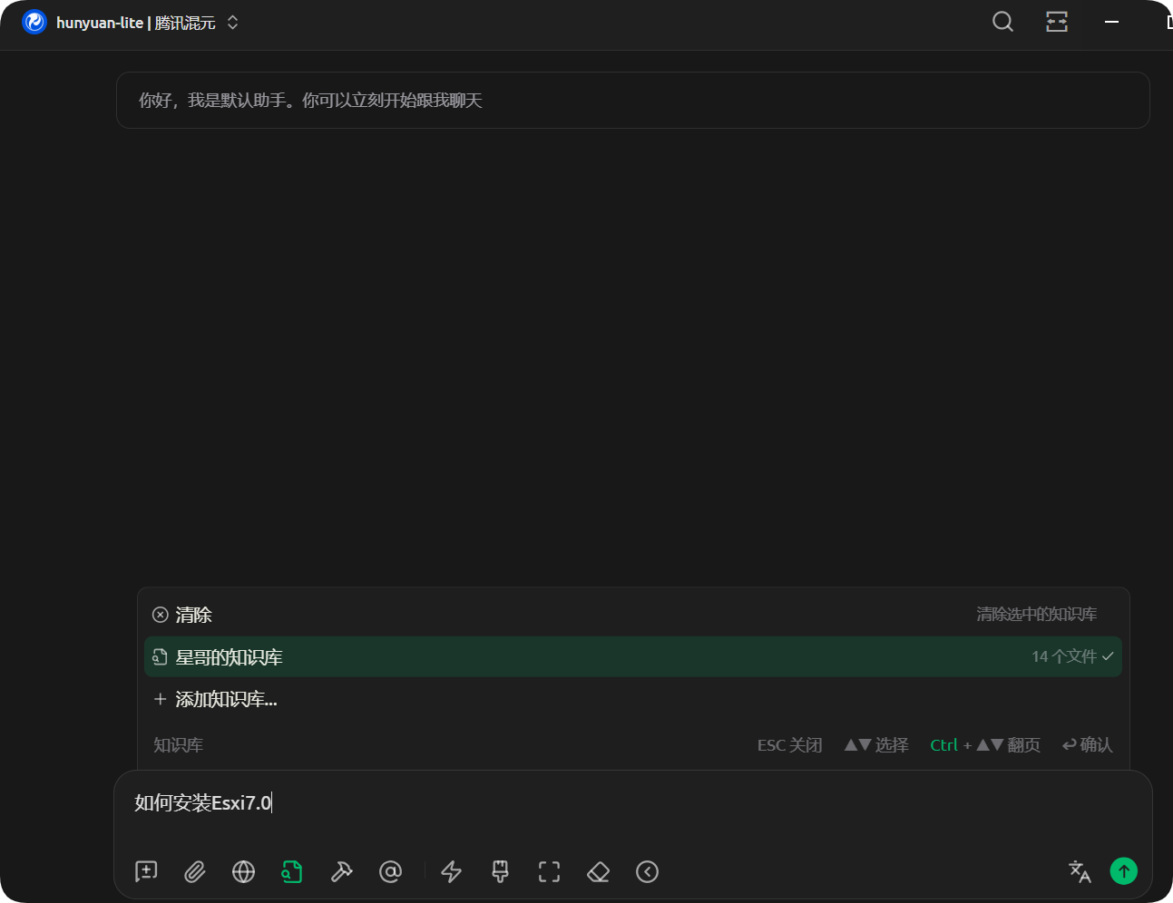This screenshot has height=903, width=1173.
Task: Open quick phrases lightning icon
Action: pyautogui.click(x=451, y=871)
